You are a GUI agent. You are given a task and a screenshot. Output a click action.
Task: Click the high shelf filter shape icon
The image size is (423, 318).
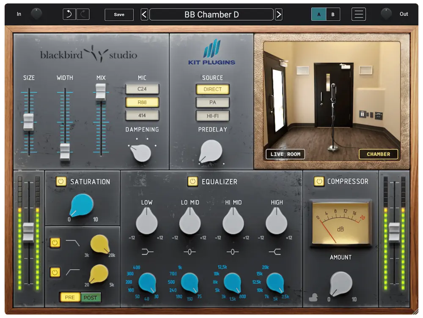coord(275,252)
